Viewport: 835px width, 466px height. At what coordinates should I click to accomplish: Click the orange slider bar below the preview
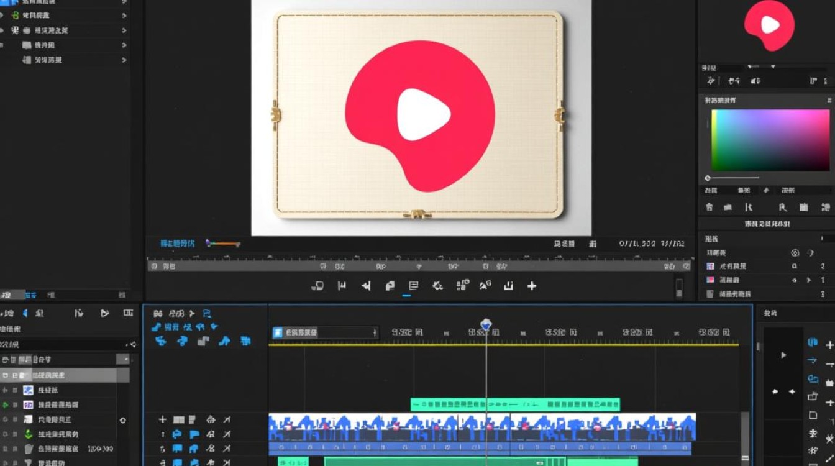point(225,244)
